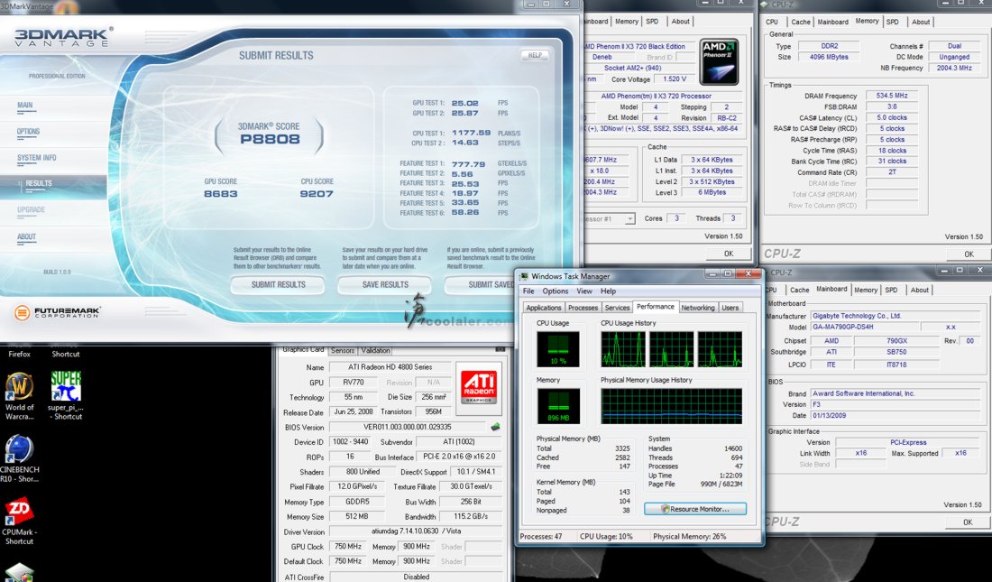Switch to the Networking tab in Task Manager
Viewport: 992px width, 582px height.
pyautogui.click(x=698, y=308)
